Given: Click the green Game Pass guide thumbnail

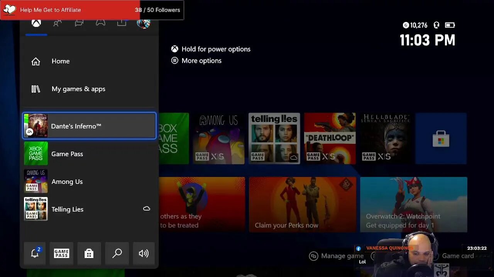Looking at the screenshot, I should (x=36, y=154).
